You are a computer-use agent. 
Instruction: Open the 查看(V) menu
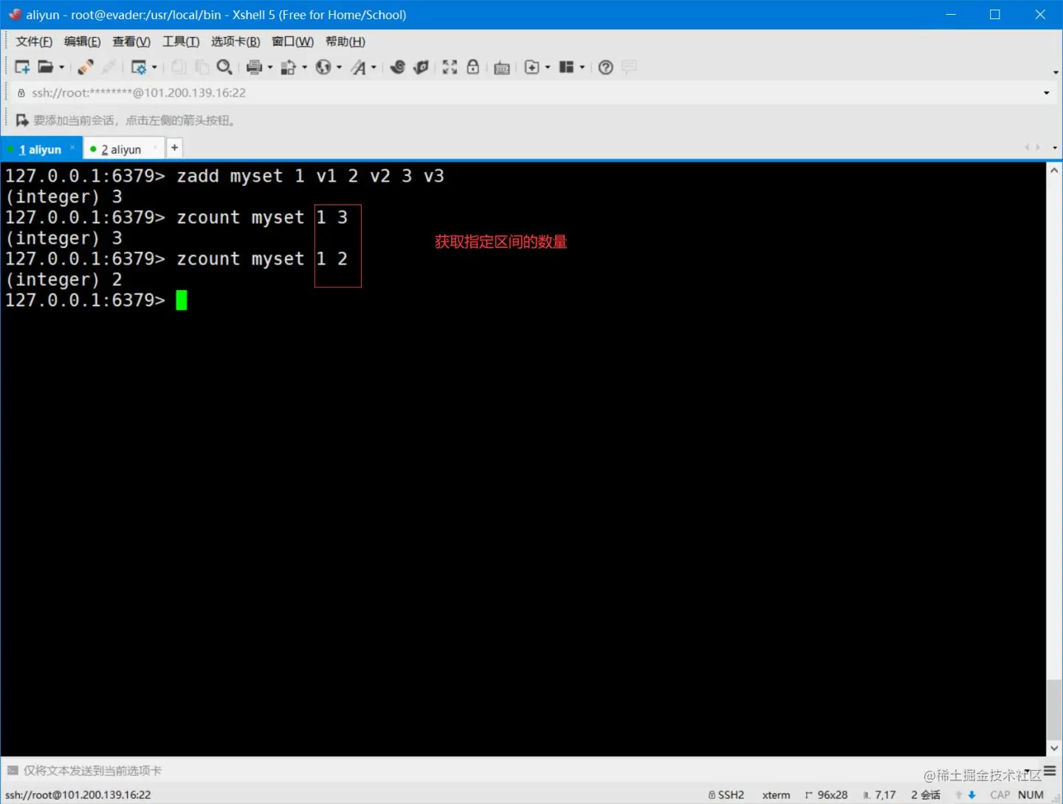[x=131, y=41]
